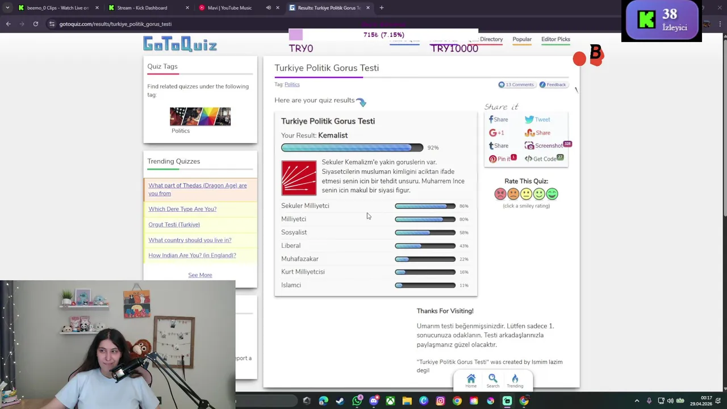The width and height of the screenshot is (727, 409).
Task: Click See More trending quizzes
Action: point(200,275)
